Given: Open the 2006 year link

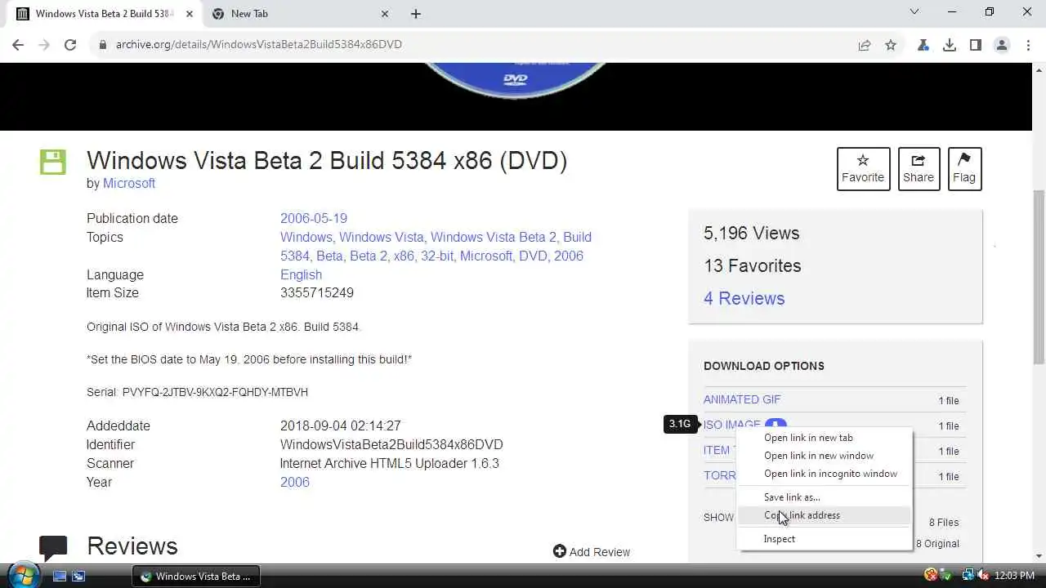Looking at the screenshot, I should point(295,482).
